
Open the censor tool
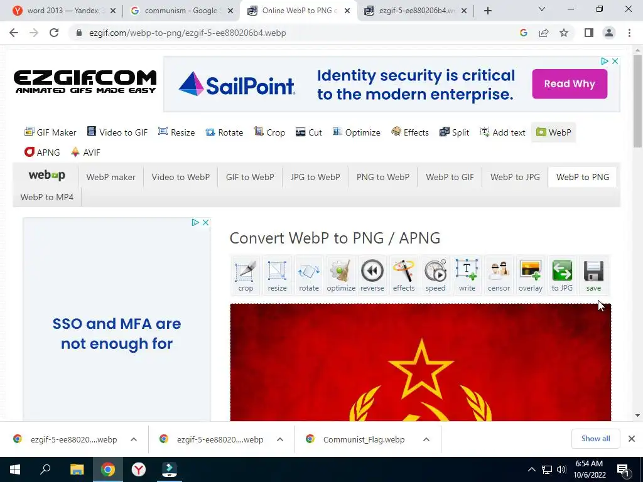[x=499, y=275]
